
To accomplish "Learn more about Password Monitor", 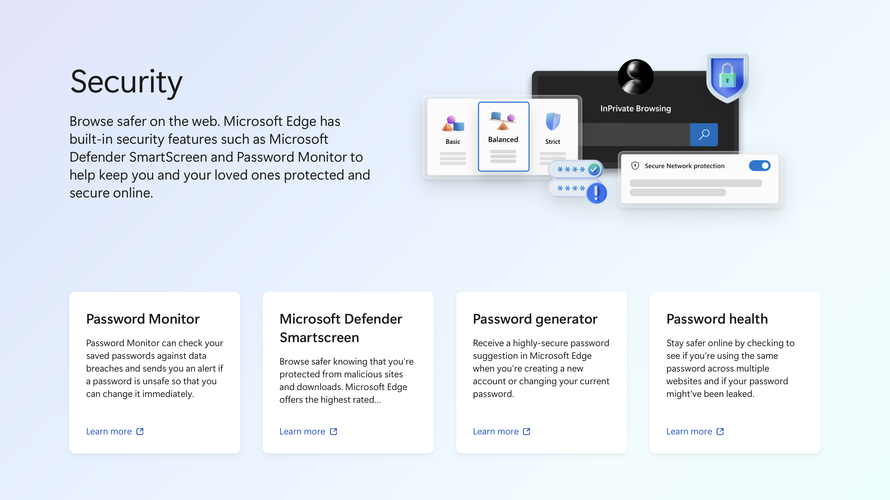I will [x=114, y=431].
